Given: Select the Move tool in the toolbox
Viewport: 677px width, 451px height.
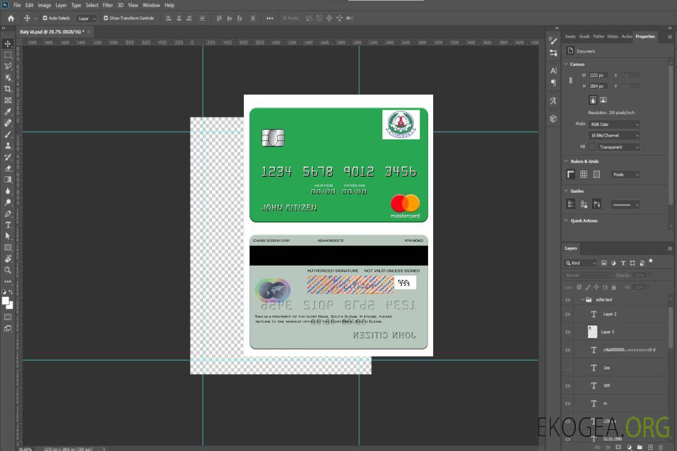Looking at the screenshot, I should tap(8, 44).
